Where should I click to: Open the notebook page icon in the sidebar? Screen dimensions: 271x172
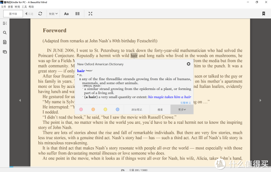(x=5, y=42)
